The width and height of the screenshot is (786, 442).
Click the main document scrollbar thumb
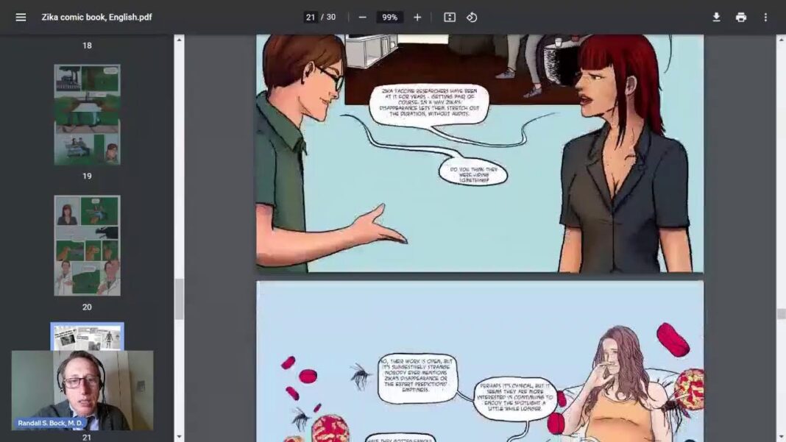781,314
